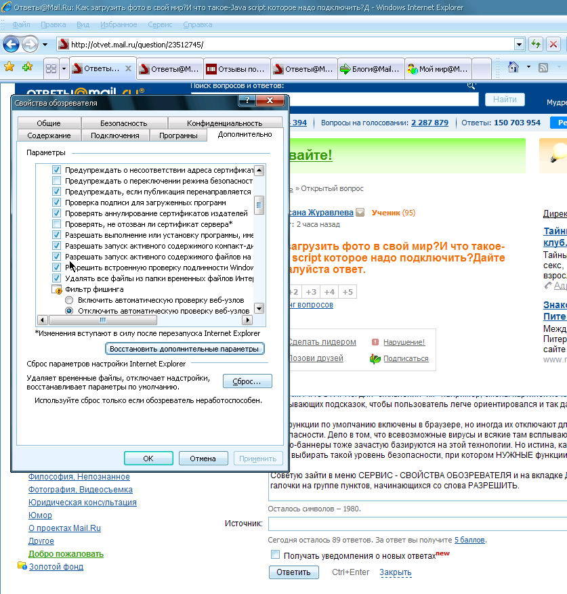Click the Фильтр фишинга shield icon
The image size is (567, 594).
tap(57, 290)
